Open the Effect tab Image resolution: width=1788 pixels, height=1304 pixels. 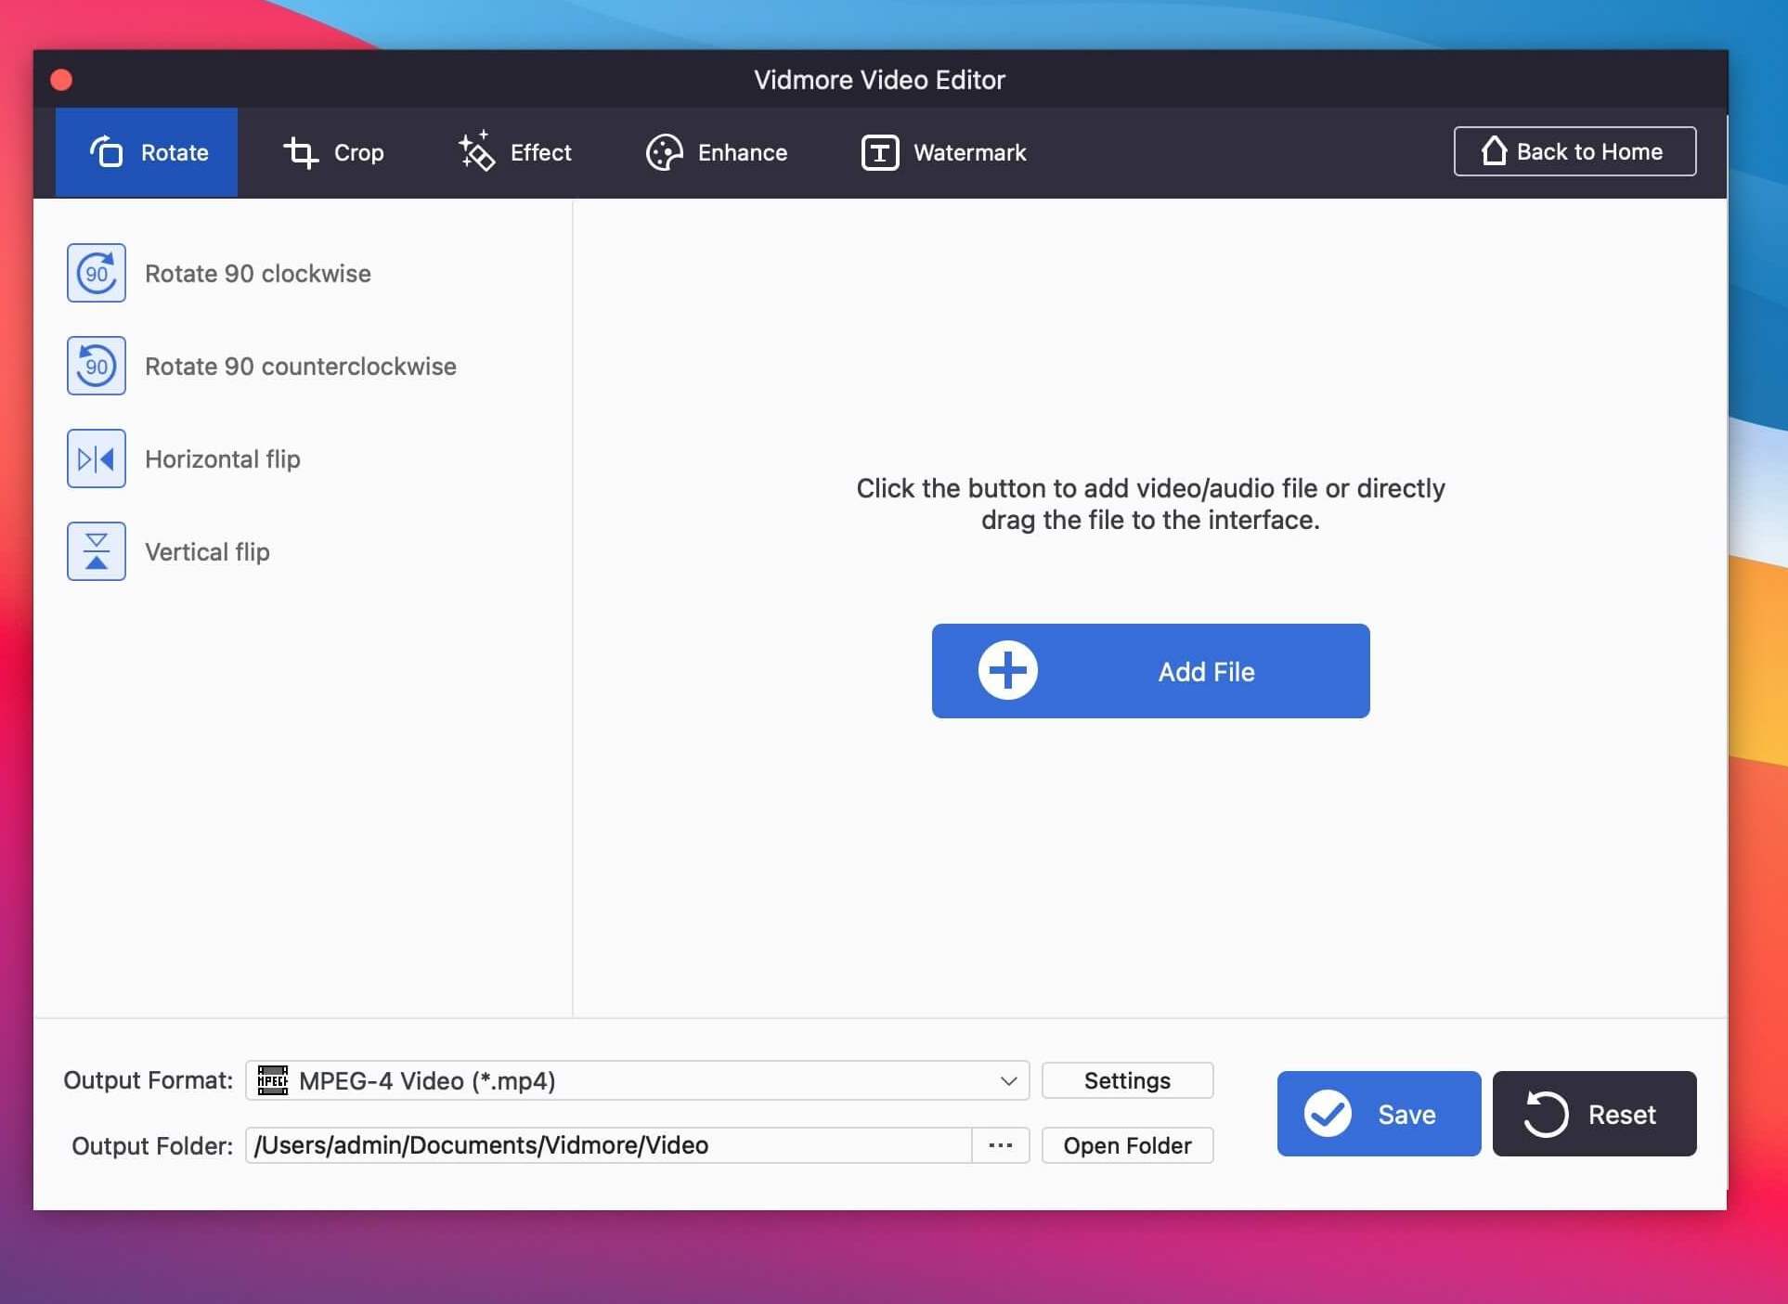(514, 152)
